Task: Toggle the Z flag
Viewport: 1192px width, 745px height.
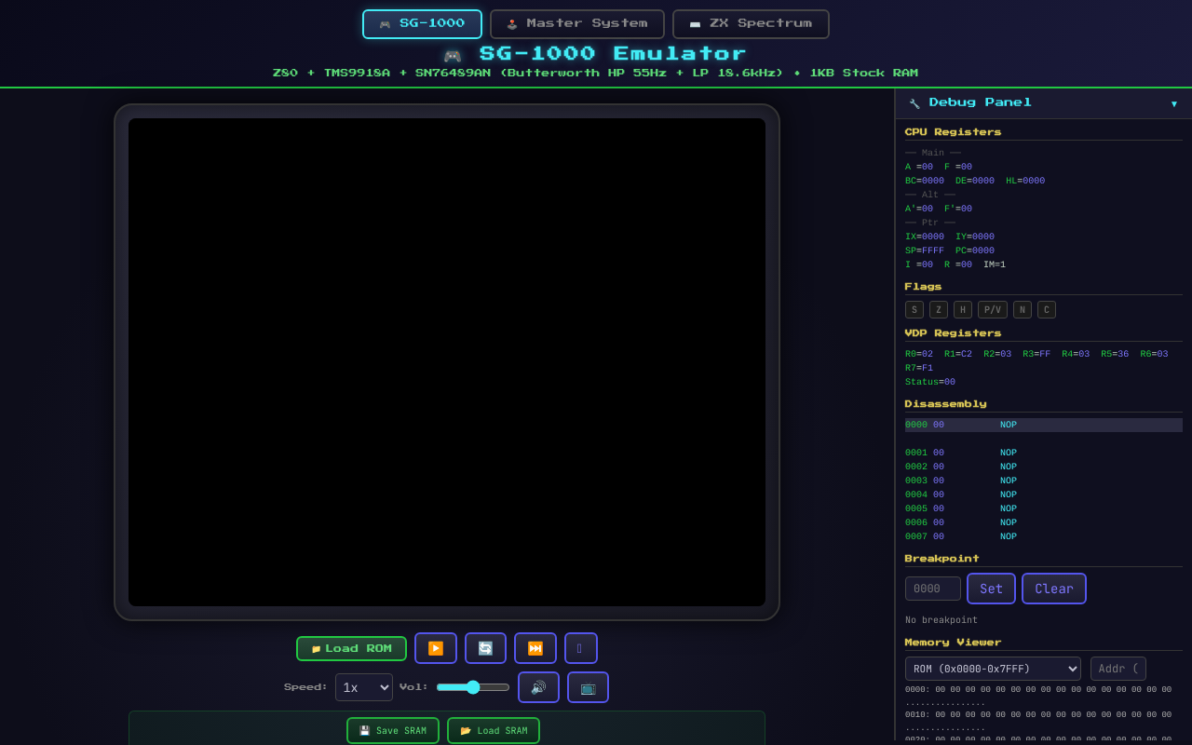Action: 939,310
